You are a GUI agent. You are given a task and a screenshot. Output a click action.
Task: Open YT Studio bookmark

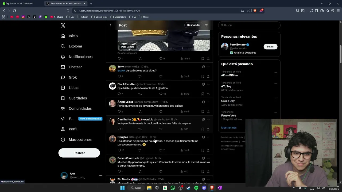pyautogui.click(x=57, y=17)
